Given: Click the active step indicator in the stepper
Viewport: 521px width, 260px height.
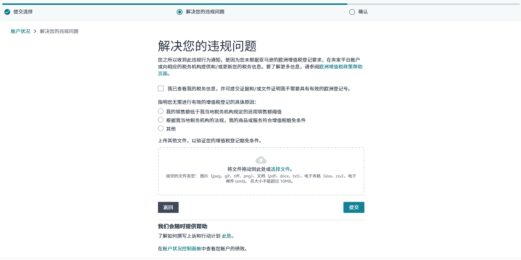Looking at the screenshot, I should tap(179, 12).
